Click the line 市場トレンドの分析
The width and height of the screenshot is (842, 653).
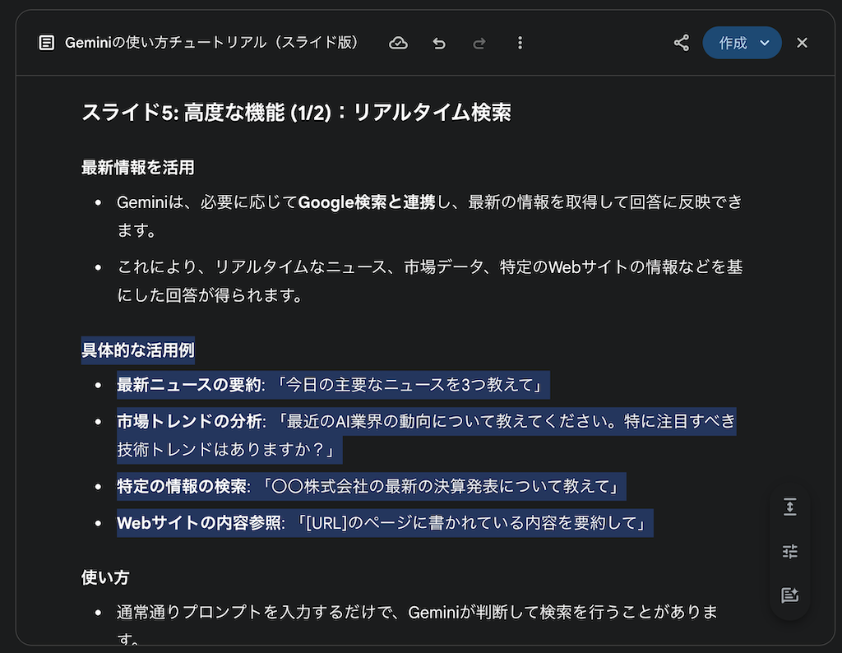click(x=427, y=435)
